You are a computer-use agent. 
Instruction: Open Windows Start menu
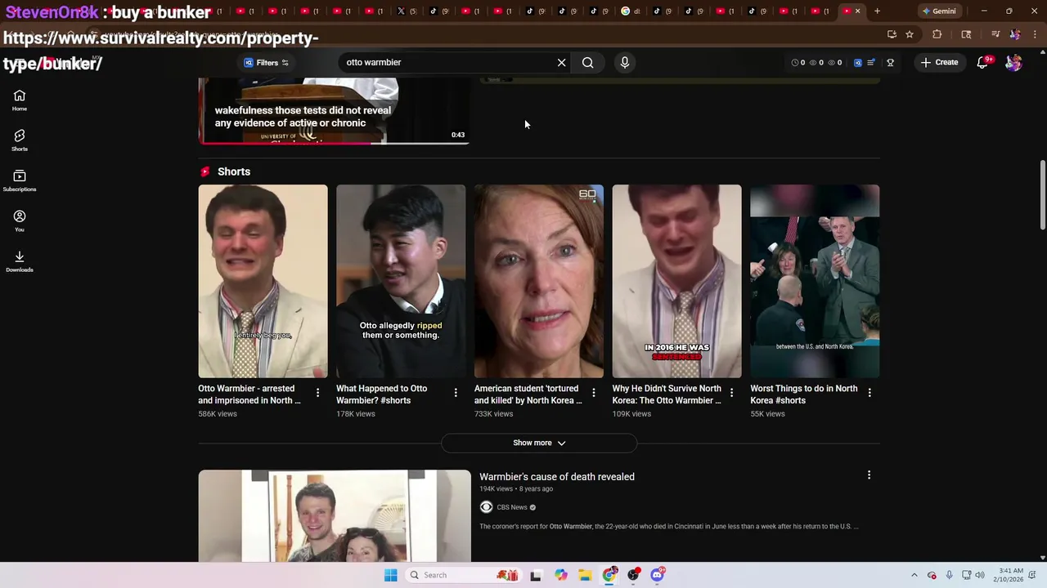tap(390, 575)
